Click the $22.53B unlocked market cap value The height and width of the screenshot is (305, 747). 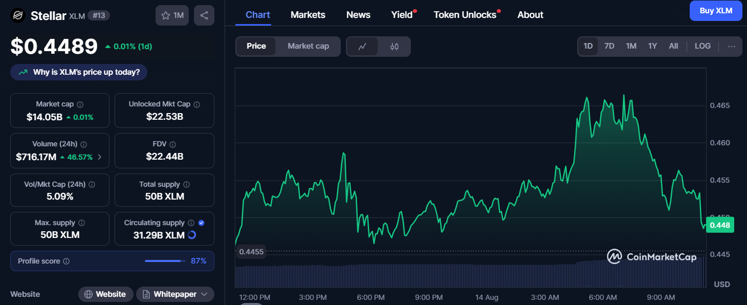(164, 117)
